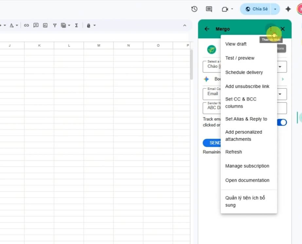Close the Mergo sidebar
The height and width of the screenshot is (244, 302).
(283, 29)
